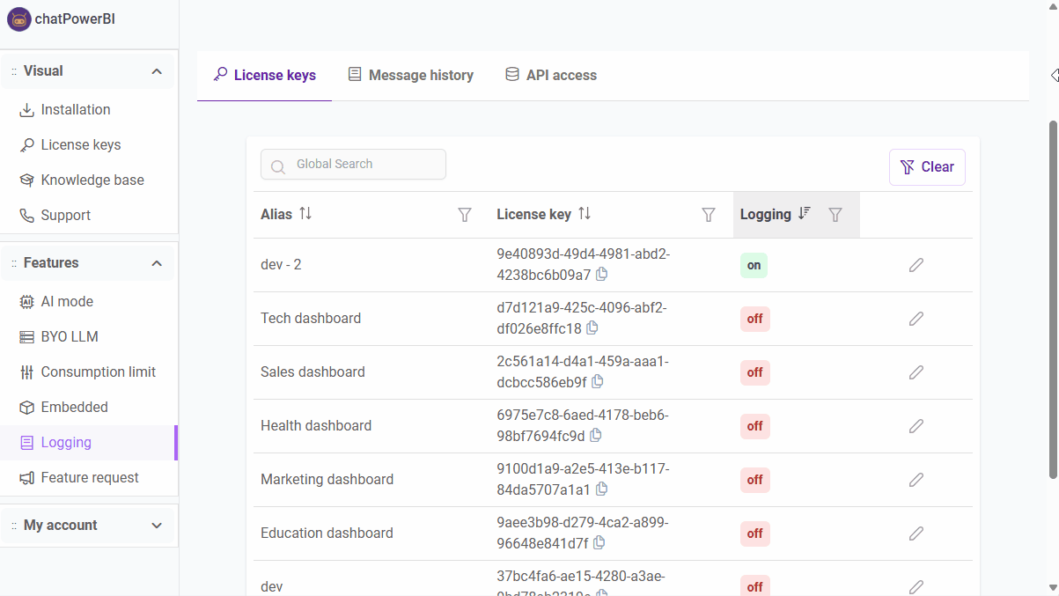Screen dimensions: 1059x596
Task: Open the Logging column filter
Action: [835, 215]
